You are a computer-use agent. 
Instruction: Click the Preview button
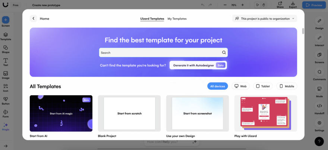tap(313, 5)
